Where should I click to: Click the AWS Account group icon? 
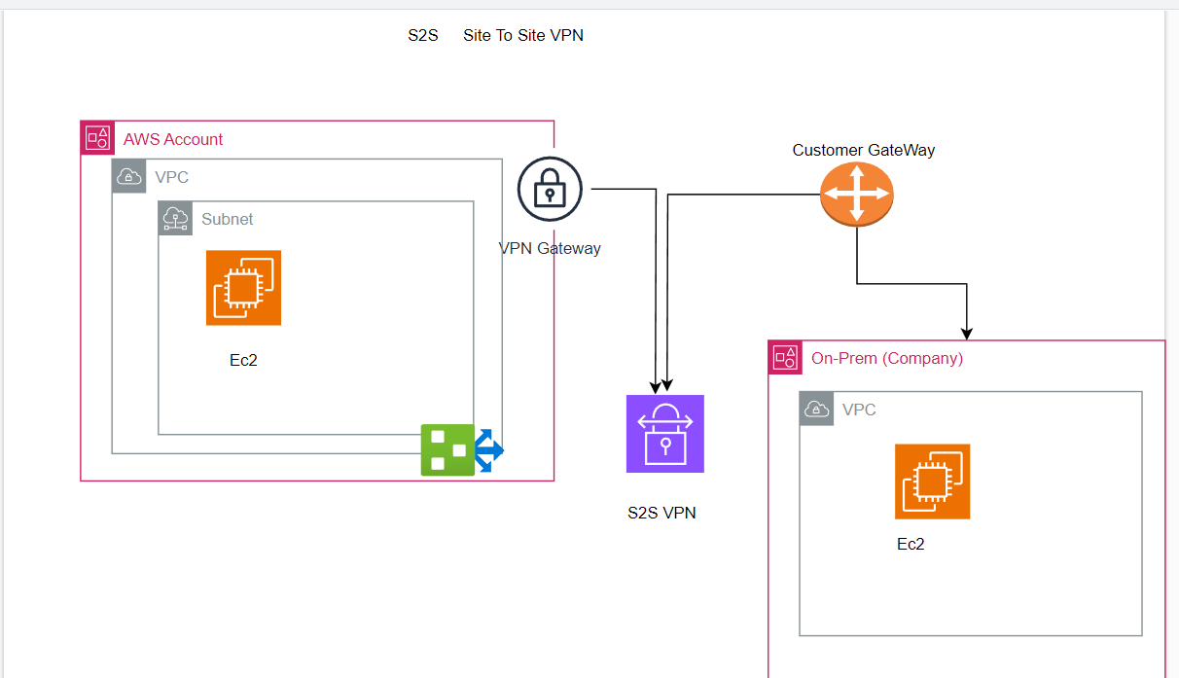97,138
